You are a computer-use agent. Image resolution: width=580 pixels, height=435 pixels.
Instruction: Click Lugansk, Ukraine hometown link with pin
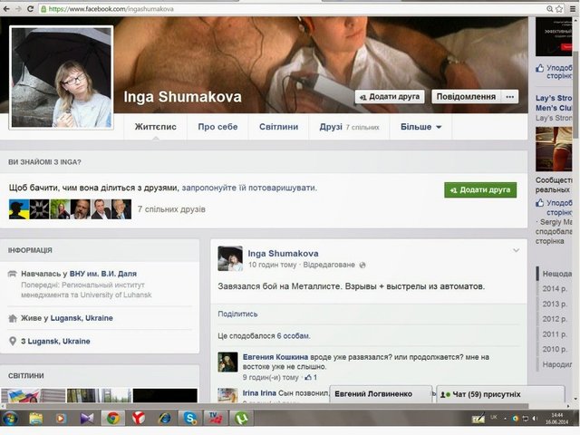coord(59,341)
